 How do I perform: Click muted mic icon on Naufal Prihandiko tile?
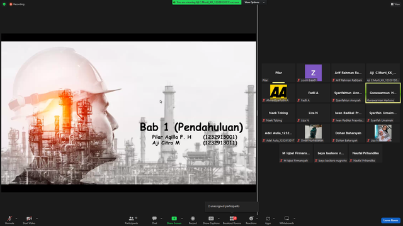(x=351, y=161)
